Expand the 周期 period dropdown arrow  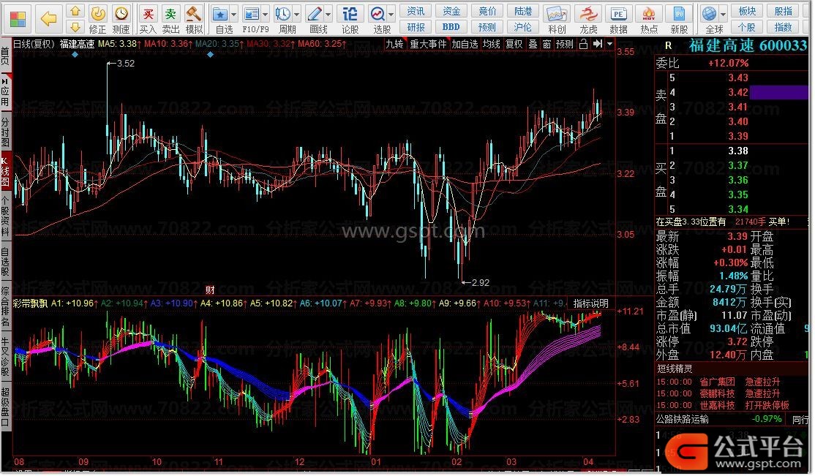pyautogui.click(x=297, y=15)
